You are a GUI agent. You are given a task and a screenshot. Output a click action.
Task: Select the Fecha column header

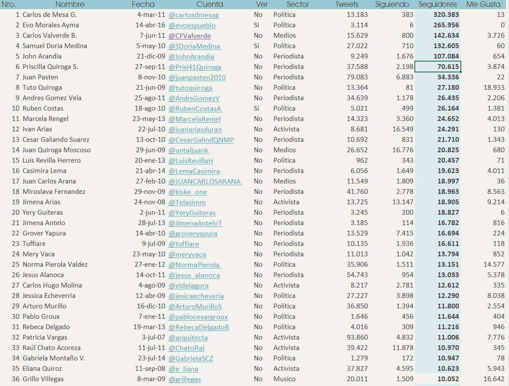click(x=143, y=4)
